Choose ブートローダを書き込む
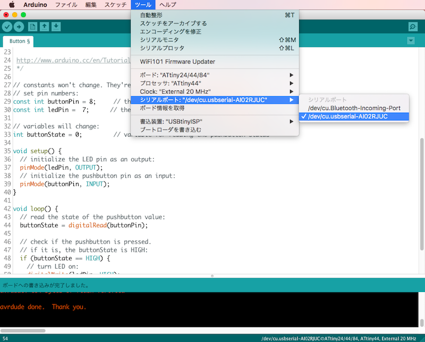 [x=215, y=130]
